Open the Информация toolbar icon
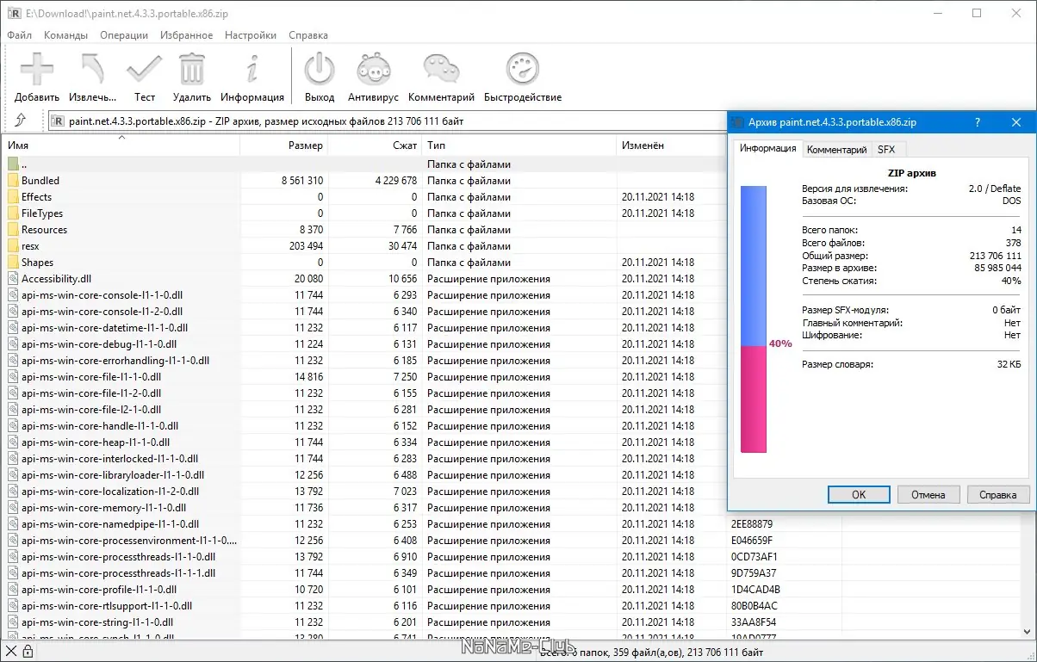 tap(252, 69)
